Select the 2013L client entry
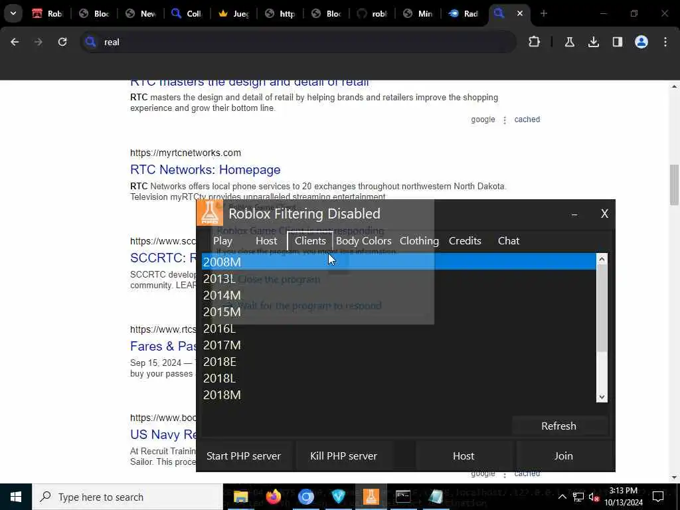The width and height of the screenshot is (680, 510). point(398,279)
